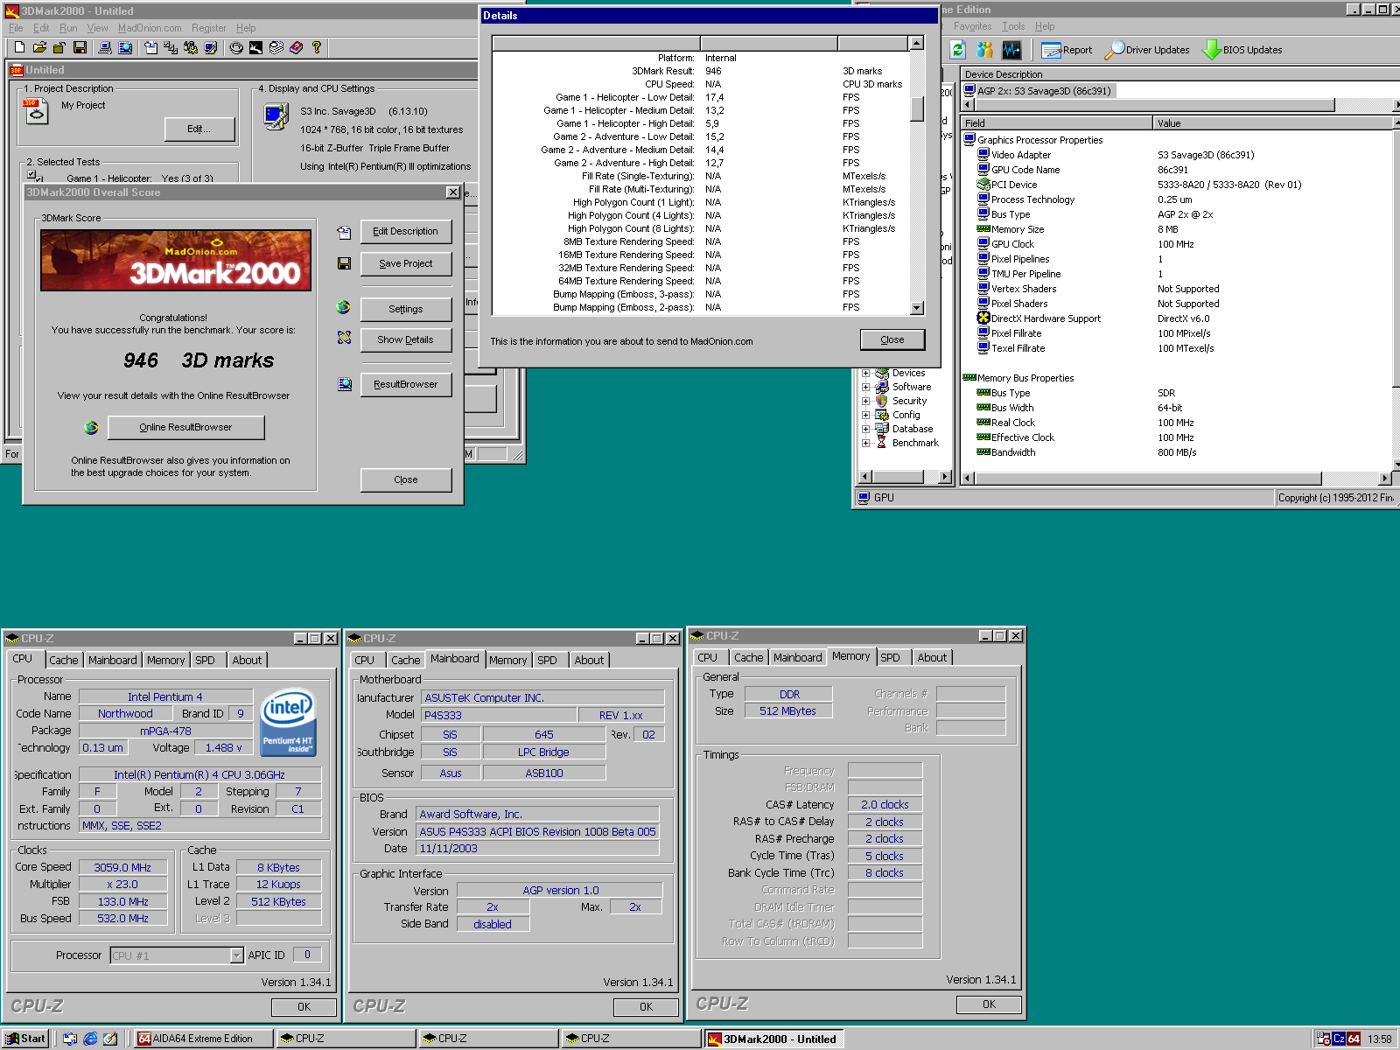Image resolution: width=1400 pixels, height=1050 pixels.
Task: Switch to AIDA64 Extreme Edition via the taskbar
Action: tap(202, 1039)
